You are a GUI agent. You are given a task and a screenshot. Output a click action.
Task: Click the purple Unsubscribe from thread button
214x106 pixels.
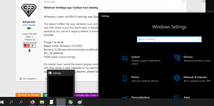coord(87,95)
